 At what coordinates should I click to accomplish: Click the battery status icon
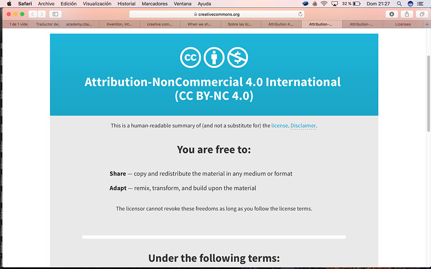point(356,4)
